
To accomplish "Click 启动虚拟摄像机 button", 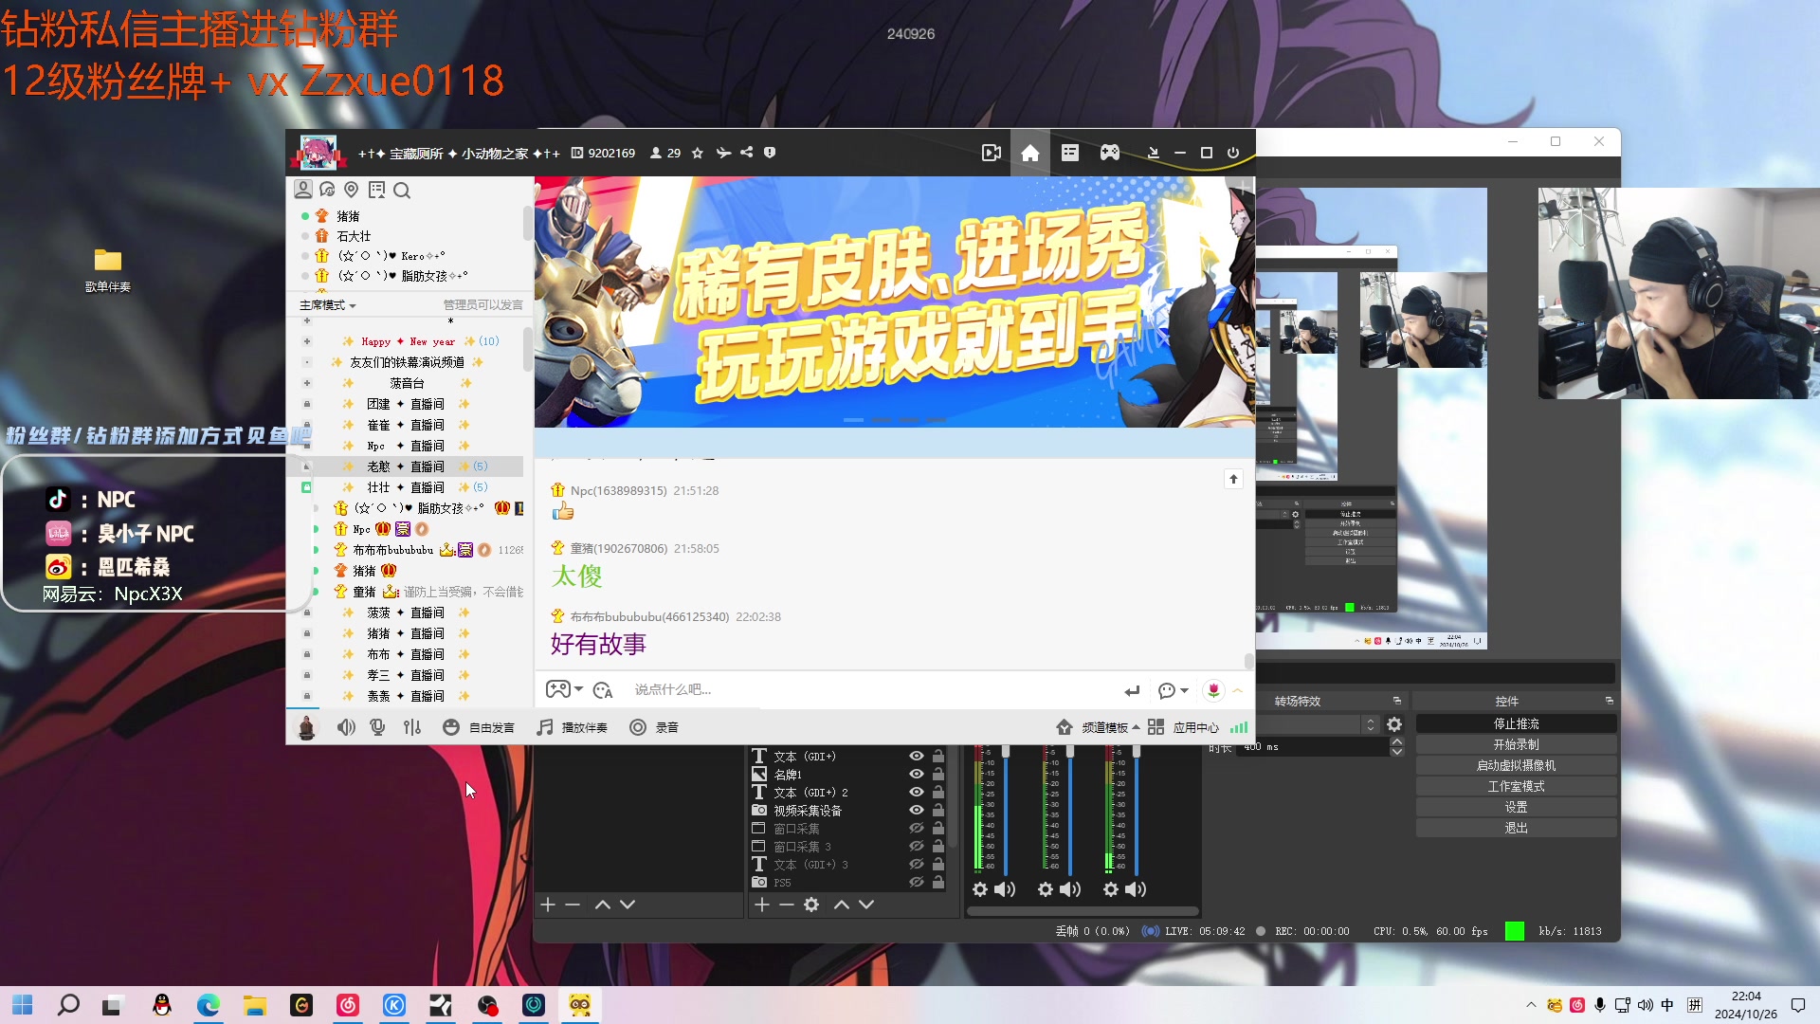I will point(1516,765).
